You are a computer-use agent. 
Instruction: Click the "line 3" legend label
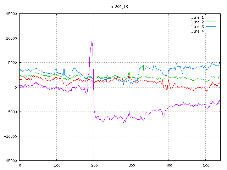pos(198,27)
